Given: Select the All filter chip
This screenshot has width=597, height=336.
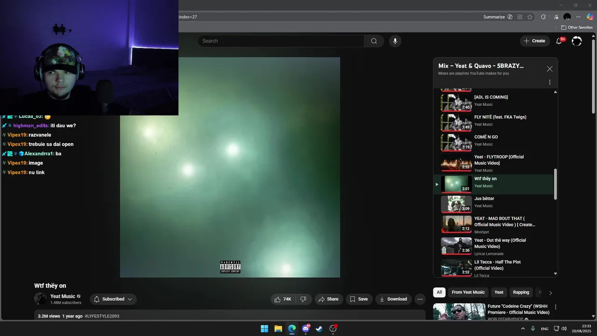Looking at the screenshot, I should 439,292.
